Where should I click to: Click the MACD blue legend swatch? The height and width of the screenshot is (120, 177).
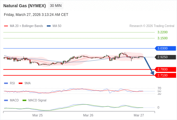(6, 100)
